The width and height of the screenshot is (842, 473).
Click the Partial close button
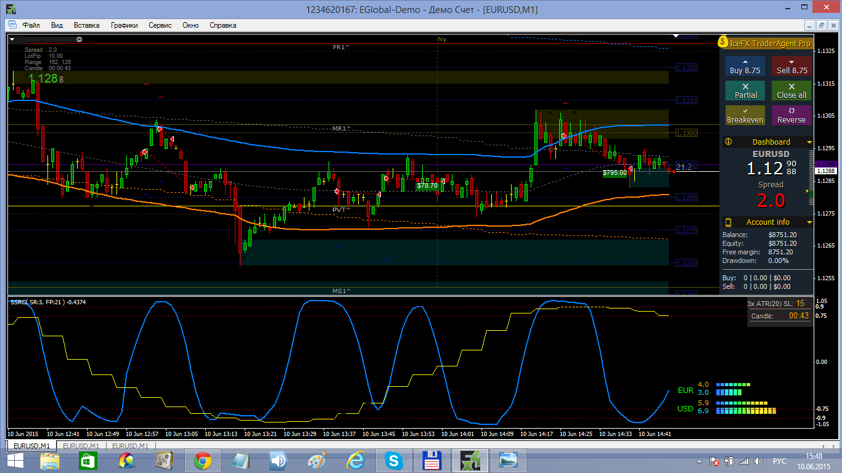(745, 91)
